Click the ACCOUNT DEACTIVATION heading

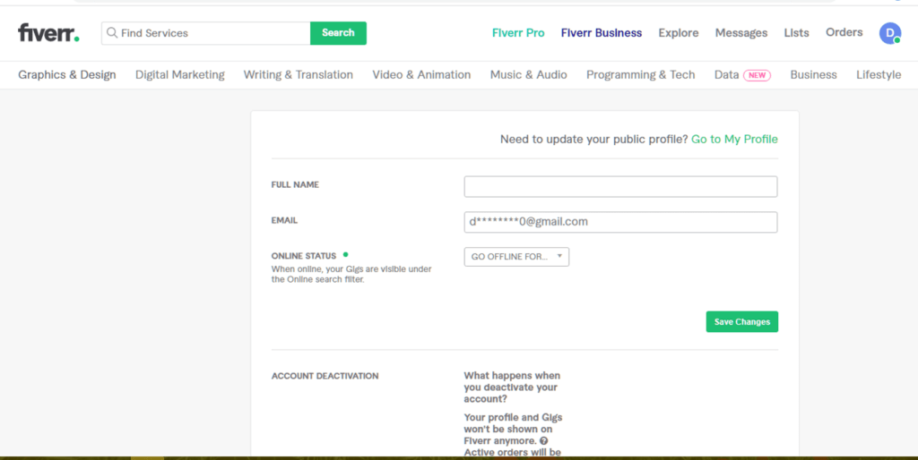pos(325,376)
